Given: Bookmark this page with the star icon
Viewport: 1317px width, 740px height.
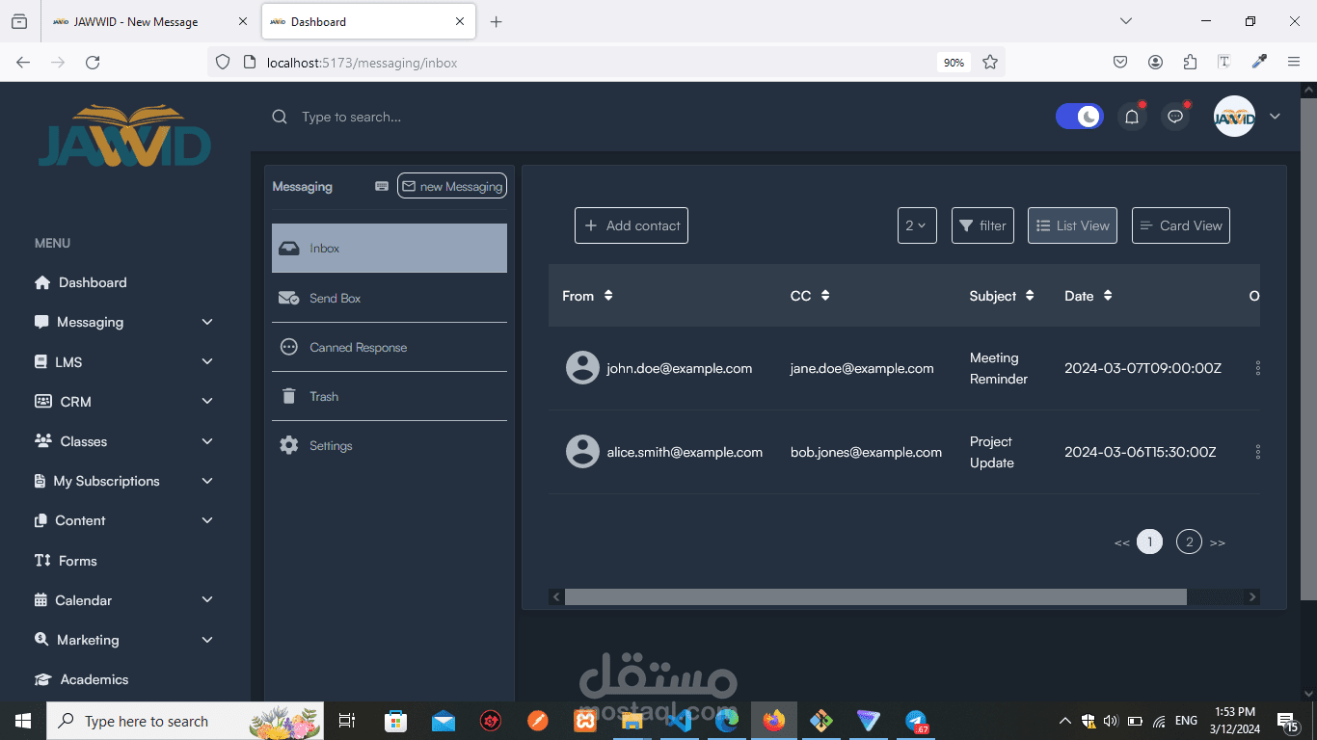Looking at the screenshot, I should [x=989, y=63].
